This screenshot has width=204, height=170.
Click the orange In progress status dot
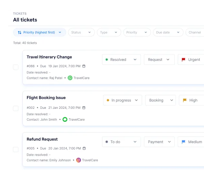coord(108,100)
